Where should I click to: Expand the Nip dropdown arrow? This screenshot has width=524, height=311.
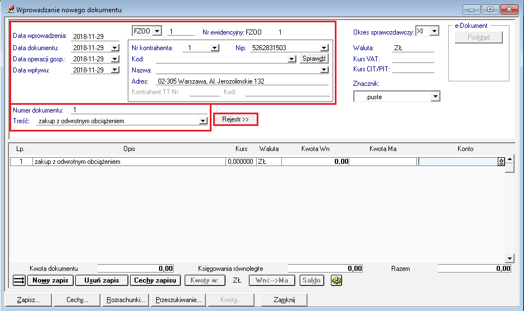click(324, 48)
